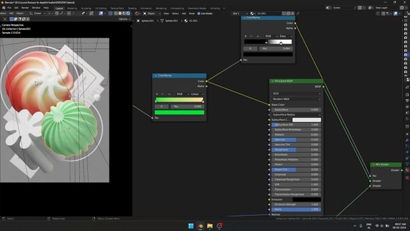The height and width of the screenshot is (231, 410).
Task: Open the node editor View menu
Action: pyautogui.click(x=167, y=13)
